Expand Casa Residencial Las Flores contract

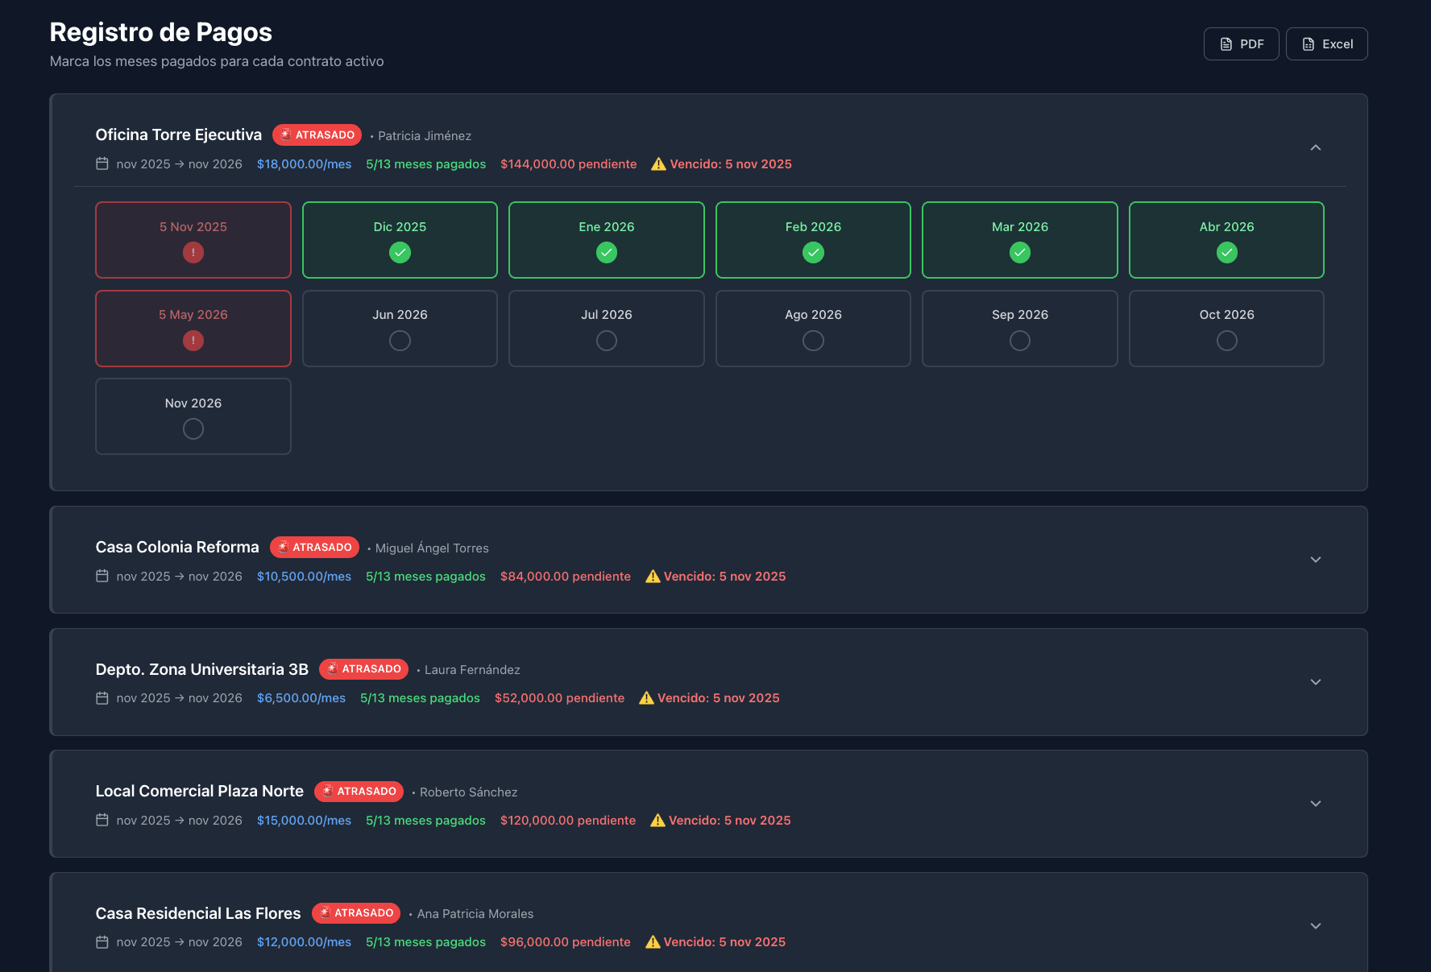(x=1316, y=926)
